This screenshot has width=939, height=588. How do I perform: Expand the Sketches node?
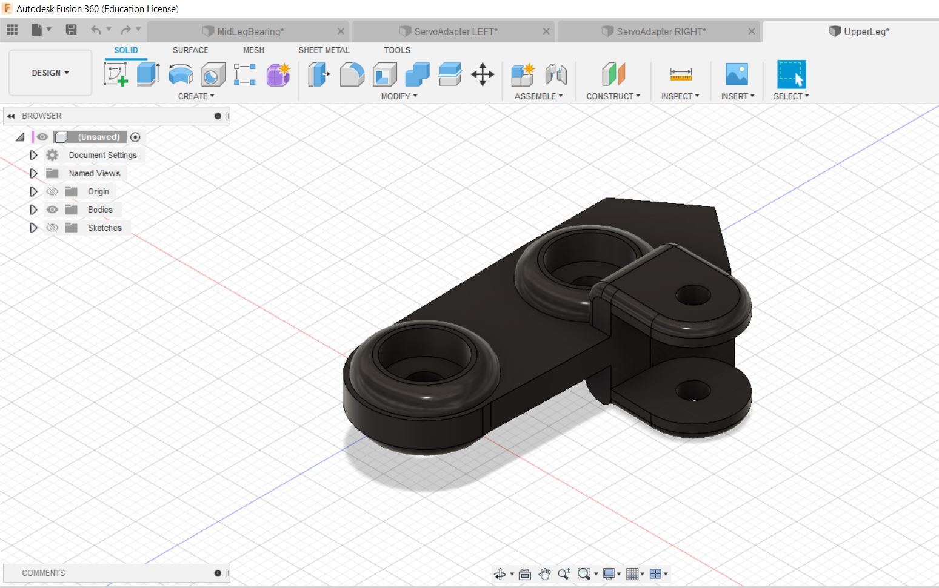pyautogui.click(x=33, y=228)
